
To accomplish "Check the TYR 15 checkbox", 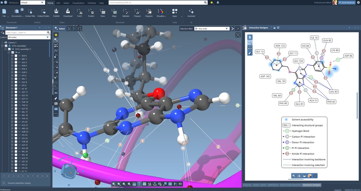I will pyautogui.click(x=16, y=105).
